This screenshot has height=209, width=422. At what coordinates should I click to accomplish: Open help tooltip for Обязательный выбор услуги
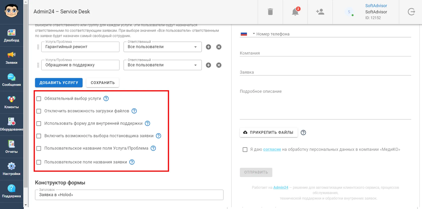point(106,98)
